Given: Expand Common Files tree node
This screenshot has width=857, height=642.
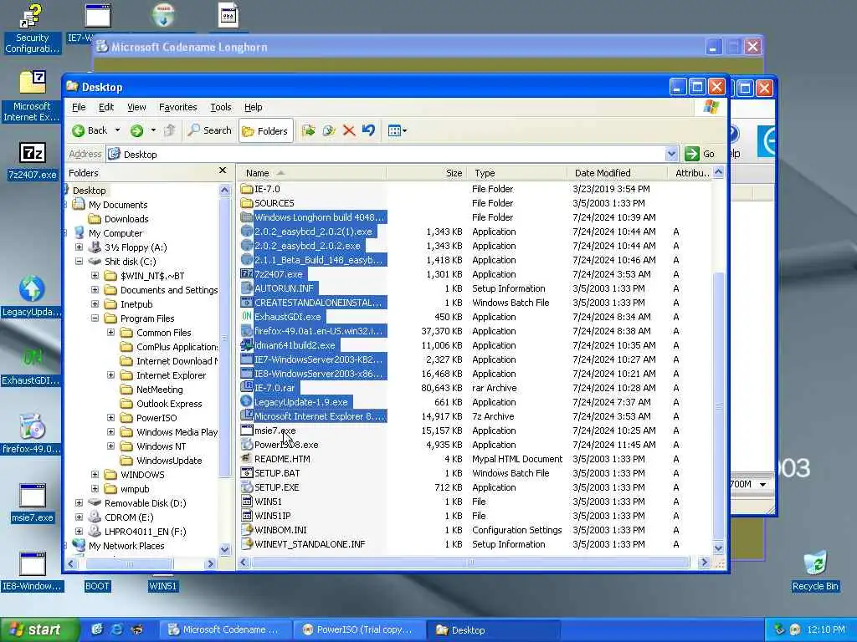Looking at the screenshot, I should point(110,333).
